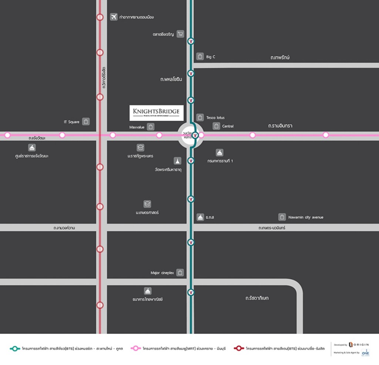Toggle the green BTS line legend marker
Image resolution: width=379 pixels, height=365 pixels.
15,348
